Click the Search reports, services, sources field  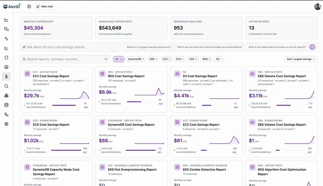[65, 59]
